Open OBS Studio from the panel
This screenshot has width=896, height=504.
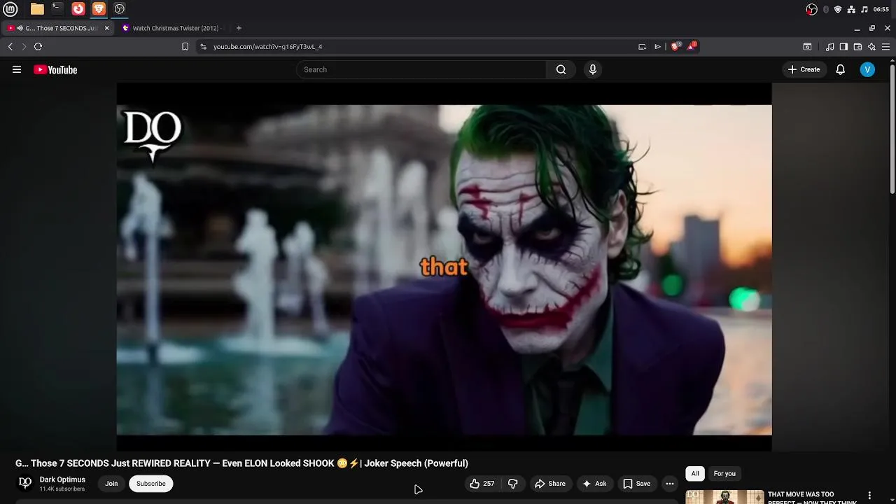point(120,9)
